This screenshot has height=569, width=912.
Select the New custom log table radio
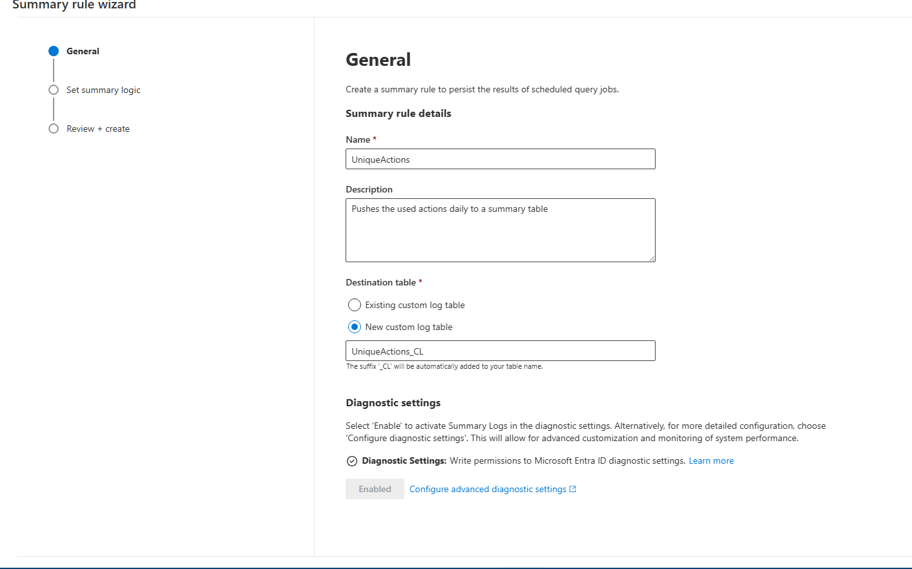pos(355,327)
